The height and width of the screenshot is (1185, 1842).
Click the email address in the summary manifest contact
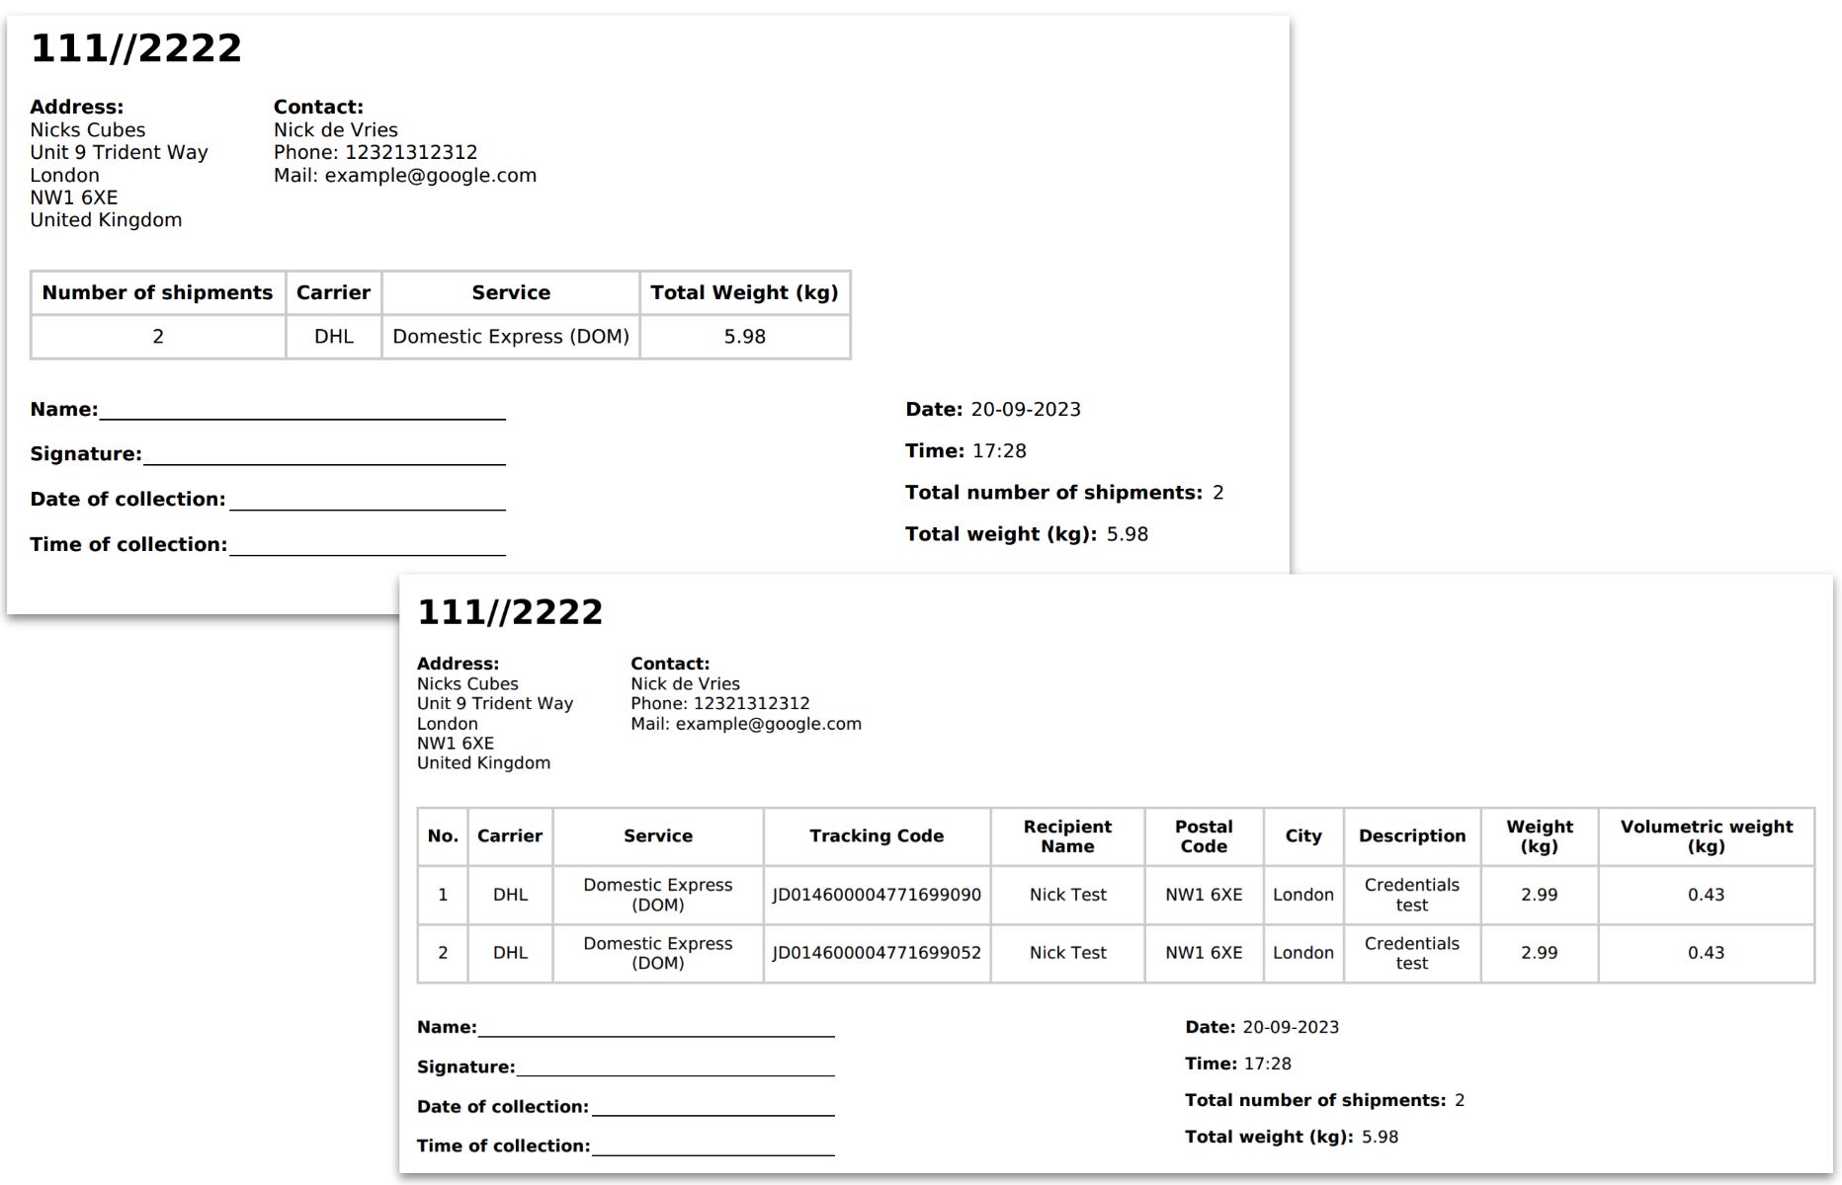pos(431,176)
